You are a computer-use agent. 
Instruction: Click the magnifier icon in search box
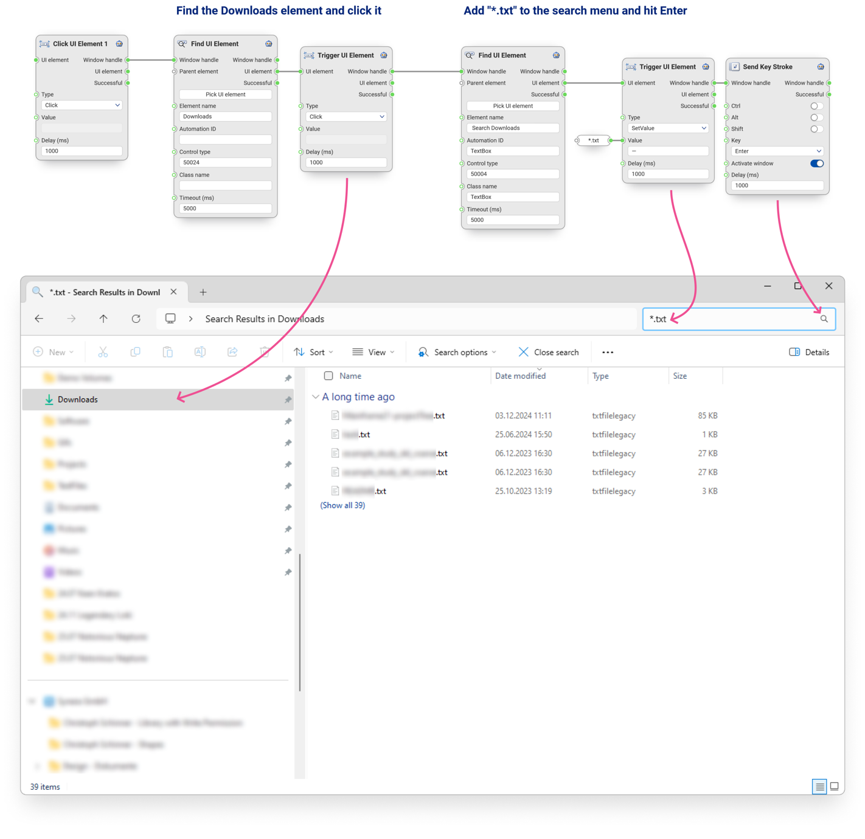pyautogui.click(x=824, y=319)
